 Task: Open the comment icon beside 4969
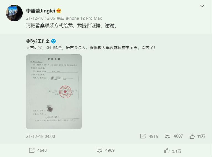click(x=100, y=150)
